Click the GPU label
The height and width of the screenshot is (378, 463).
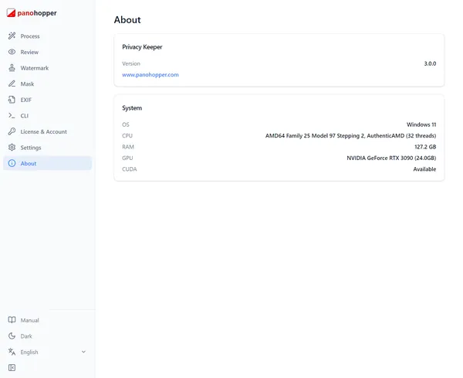click(127, 158)
